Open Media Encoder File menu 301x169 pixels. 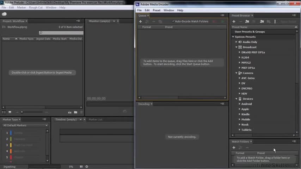(139, 10)
